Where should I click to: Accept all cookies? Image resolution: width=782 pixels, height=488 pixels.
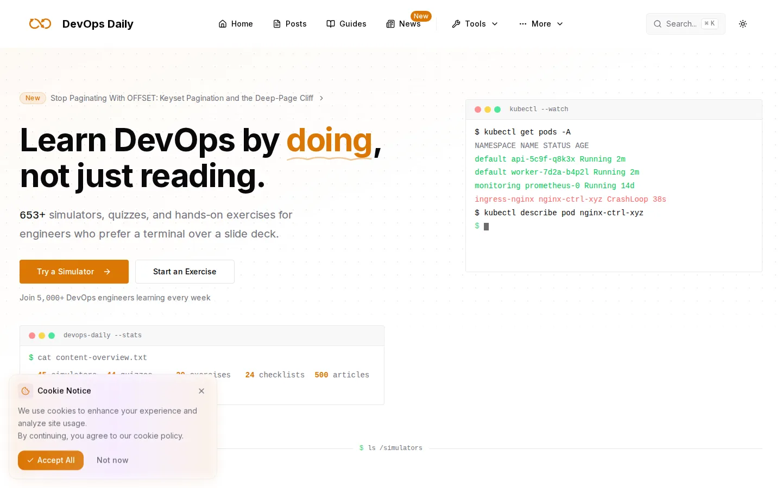[51, 460]
